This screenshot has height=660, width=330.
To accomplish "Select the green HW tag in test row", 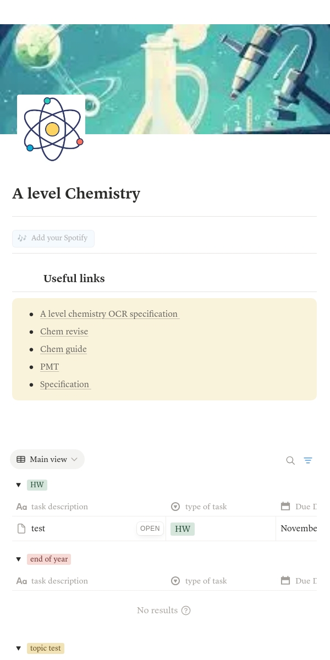I will pos(183,529).
